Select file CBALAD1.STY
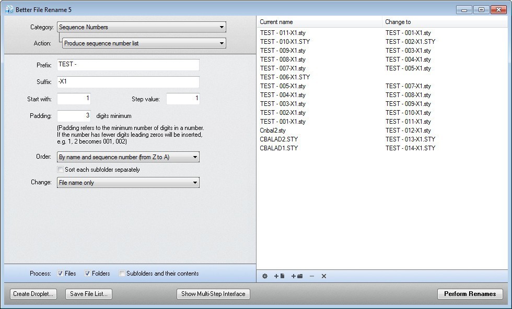512x309 pixels. (x=279, y=148)
